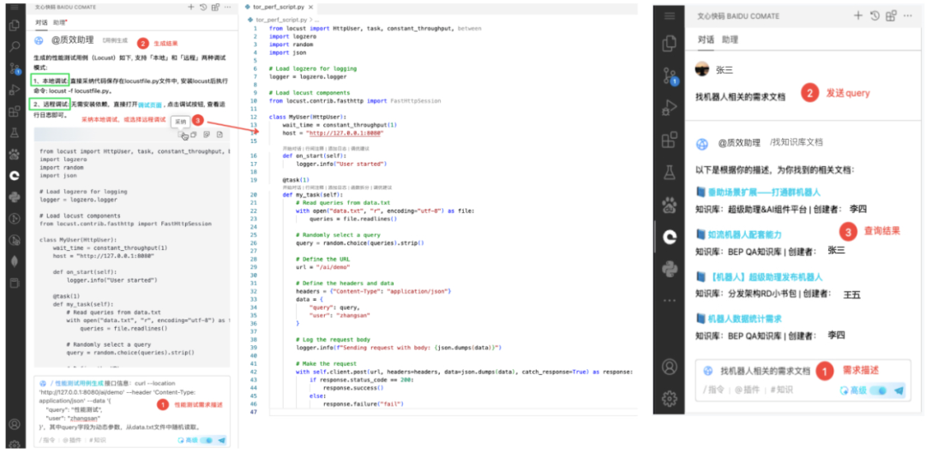Viewport: 926px width, 453px height.
Task: Close the tor_perf_script.py tab
Action: pos(310,7)
